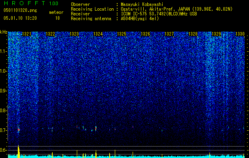Screen dimensions: 249x158
Task: Click the date stamp 05.01.10 13:20
Action: tap(20, 18)
